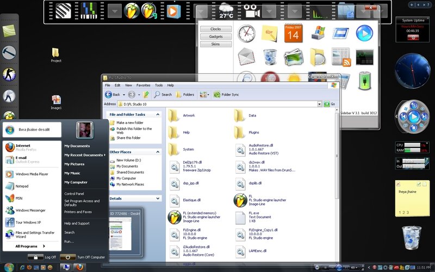Open the video camera icon in top dock
The image size is (435, 272).
[x=252, y=11]
